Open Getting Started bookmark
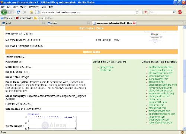This screenshot has width=186, height=134. coord(25,18)
